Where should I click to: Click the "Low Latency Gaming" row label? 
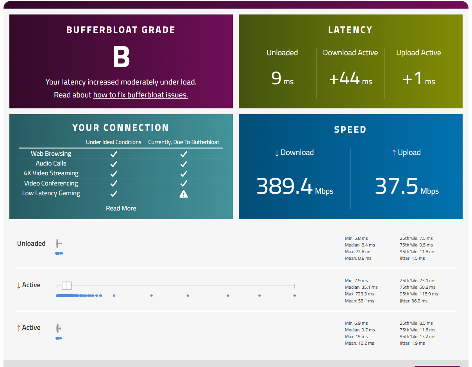pyautogui.click(x=51, y=193)
